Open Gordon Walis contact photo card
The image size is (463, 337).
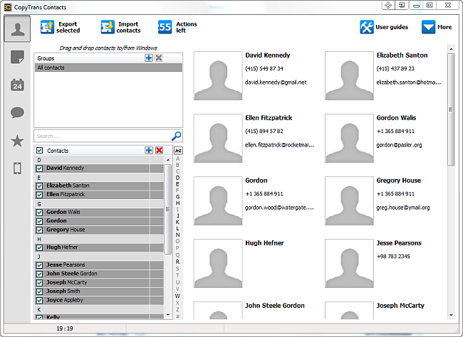pos(349,138)
